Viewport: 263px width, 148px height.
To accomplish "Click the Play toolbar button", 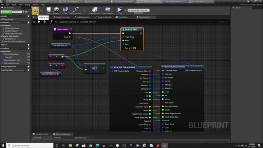I will click(120, 11).
